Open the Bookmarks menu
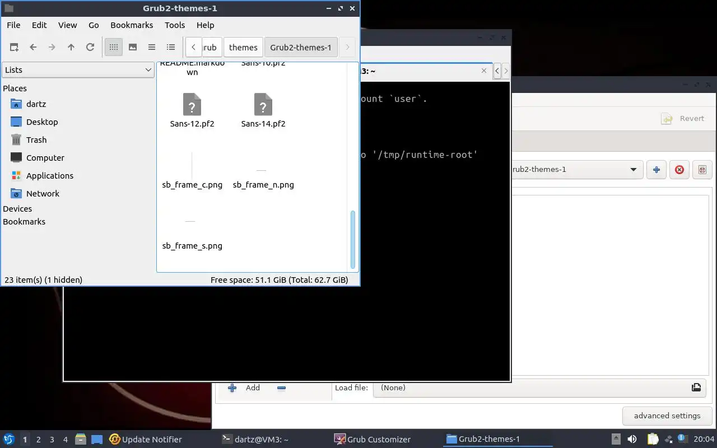The width and height of the screenshot is (717, 448). tap(132, 25)
